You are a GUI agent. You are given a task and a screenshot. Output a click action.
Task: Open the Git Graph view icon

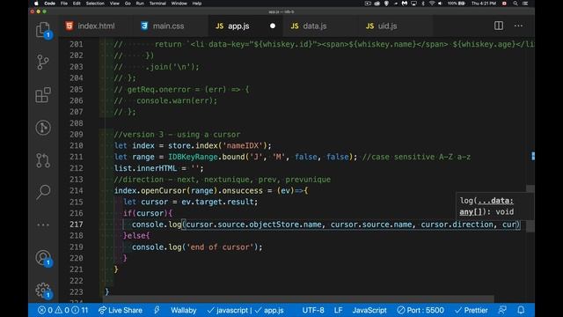point(43,128)
